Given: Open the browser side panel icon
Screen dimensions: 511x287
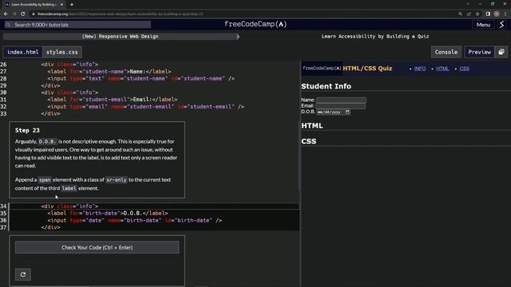Looking at the screenshot, I should [488, 14].
